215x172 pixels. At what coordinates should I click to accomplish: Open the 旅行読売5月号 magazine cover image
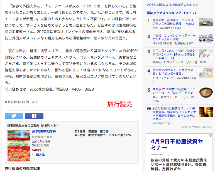[x=18, y=145]
